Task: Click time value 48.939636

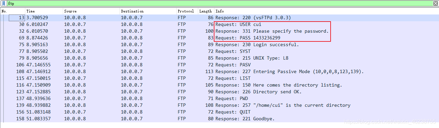Action: (38, 98)
